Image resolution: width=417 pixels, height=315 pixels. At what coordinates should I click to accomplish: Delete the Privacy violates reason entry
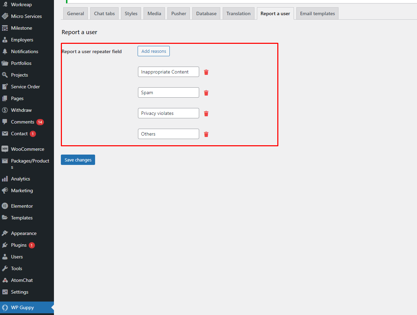click(206, 114)
